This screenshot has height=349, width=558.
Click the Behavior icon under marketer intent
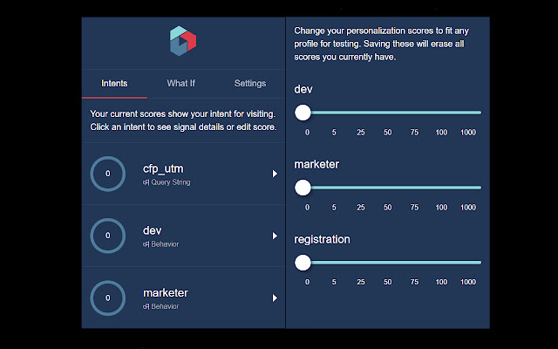pos(146,306)
